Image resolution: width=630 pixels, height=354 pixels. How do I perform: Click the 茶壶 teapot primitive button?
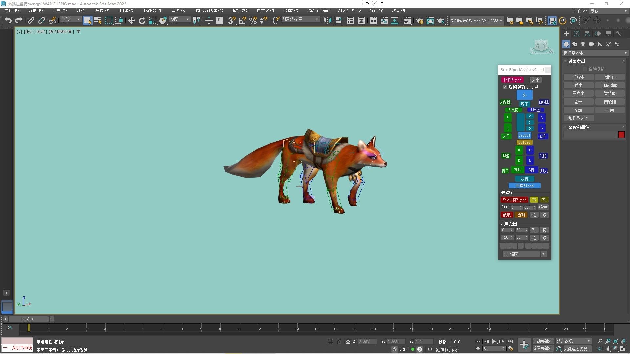[x=578, y=110]
